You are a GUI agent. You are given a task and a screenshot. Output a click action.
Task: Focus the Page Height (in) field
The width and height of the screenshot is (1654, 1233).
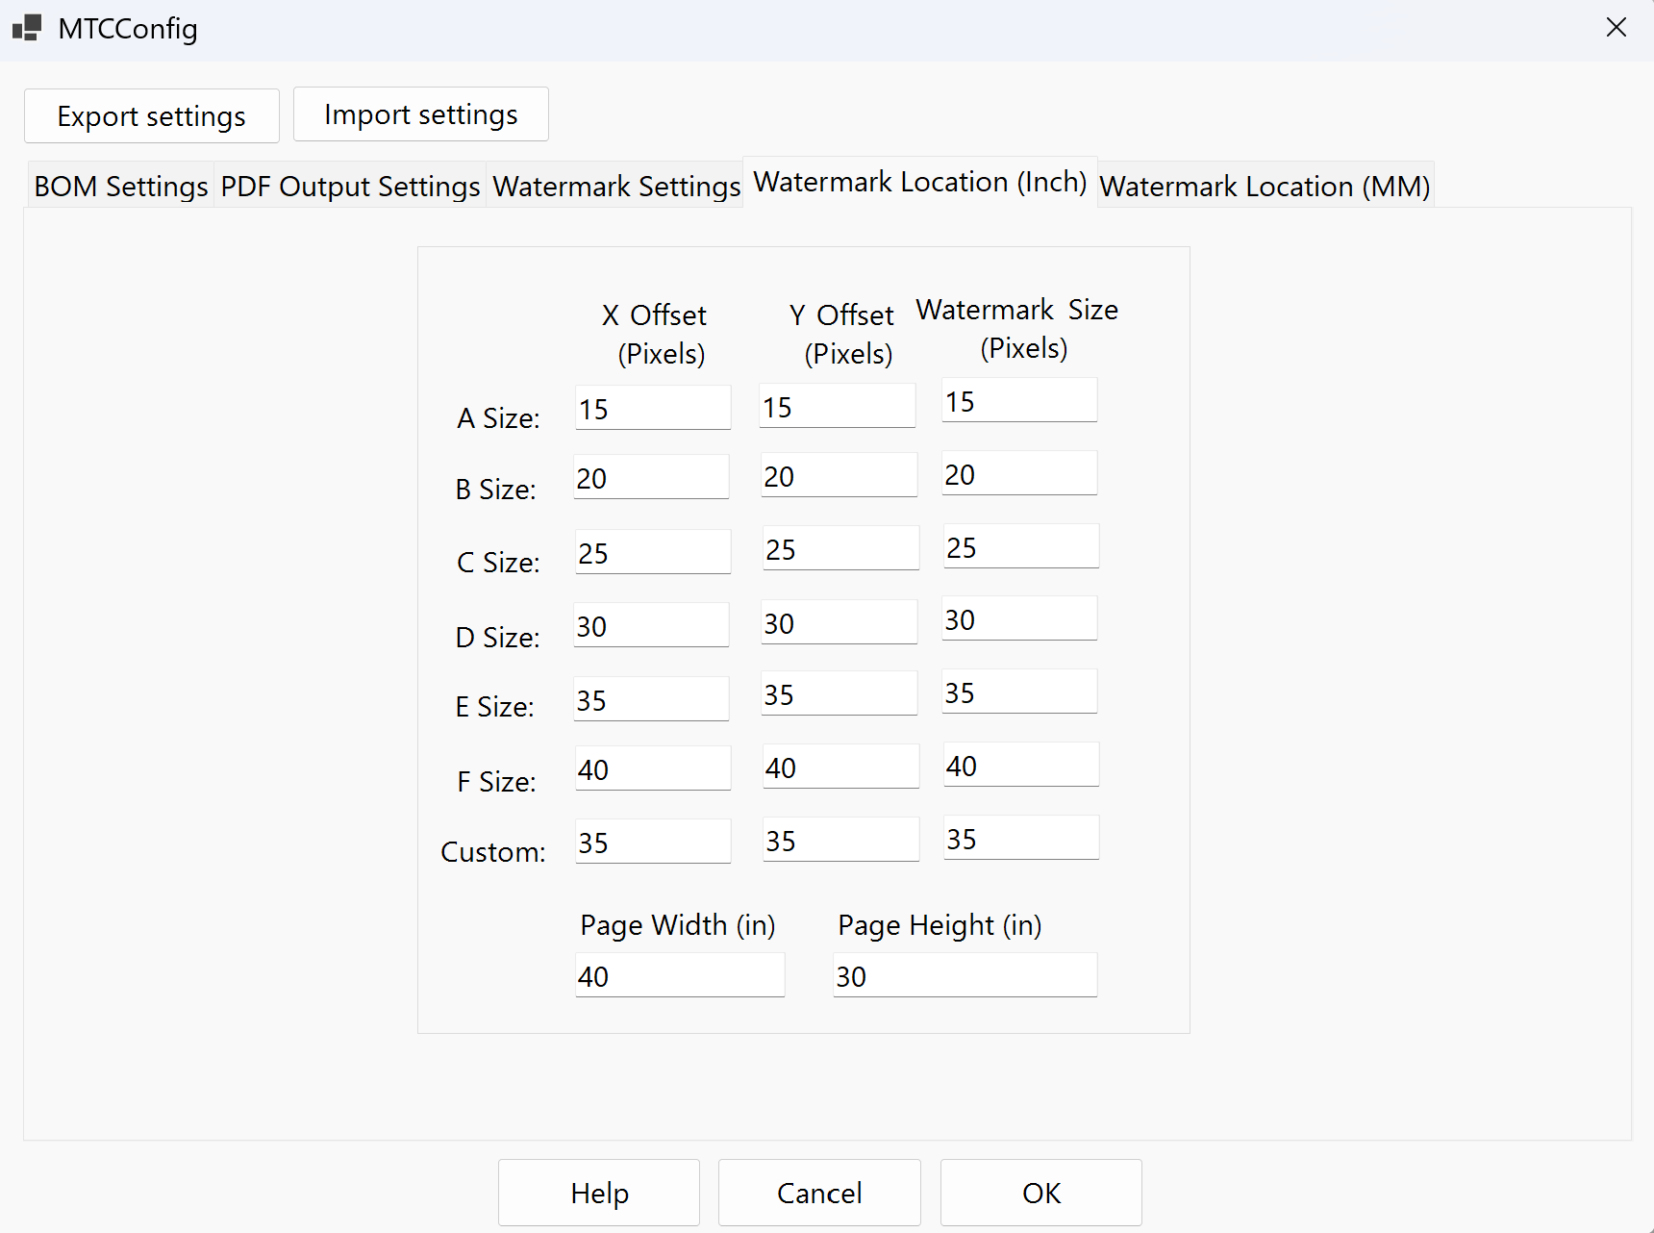[965, 975]
